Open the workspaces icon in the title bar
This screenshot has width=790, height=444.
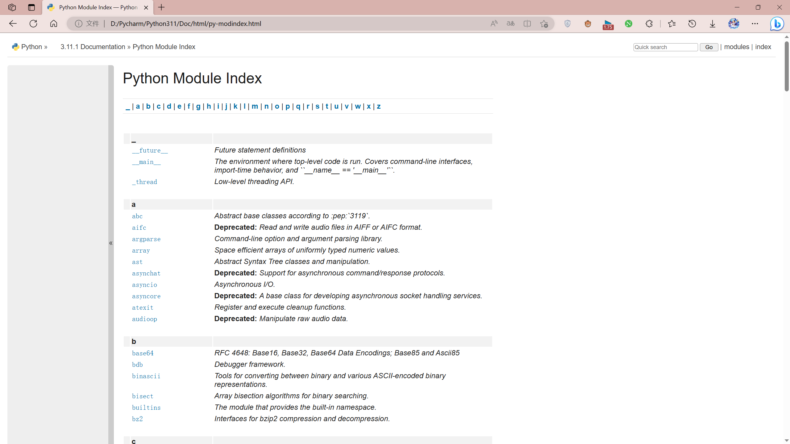tap(12, 7)
